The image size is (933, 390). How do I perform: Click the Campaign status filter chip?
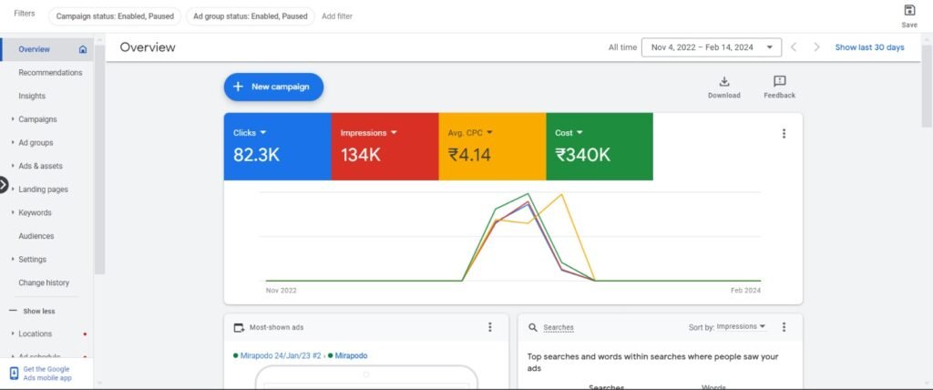[113, 16]
